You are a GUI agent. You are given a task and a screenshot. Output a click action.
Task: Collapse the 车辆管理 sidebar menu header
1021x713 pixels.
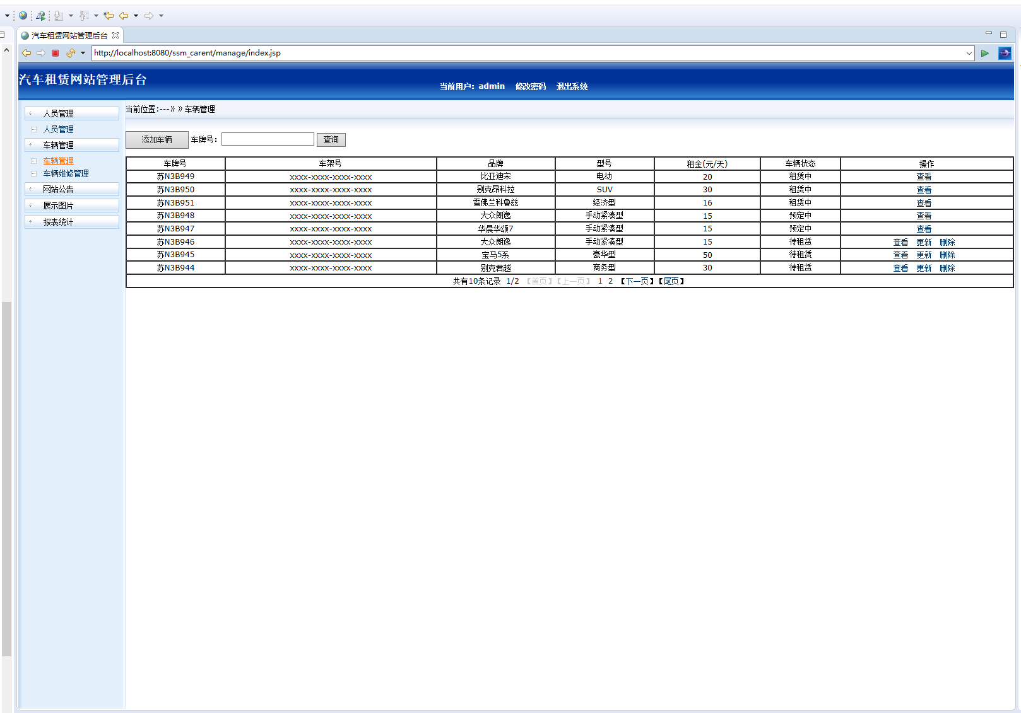[x=72, y=145]
